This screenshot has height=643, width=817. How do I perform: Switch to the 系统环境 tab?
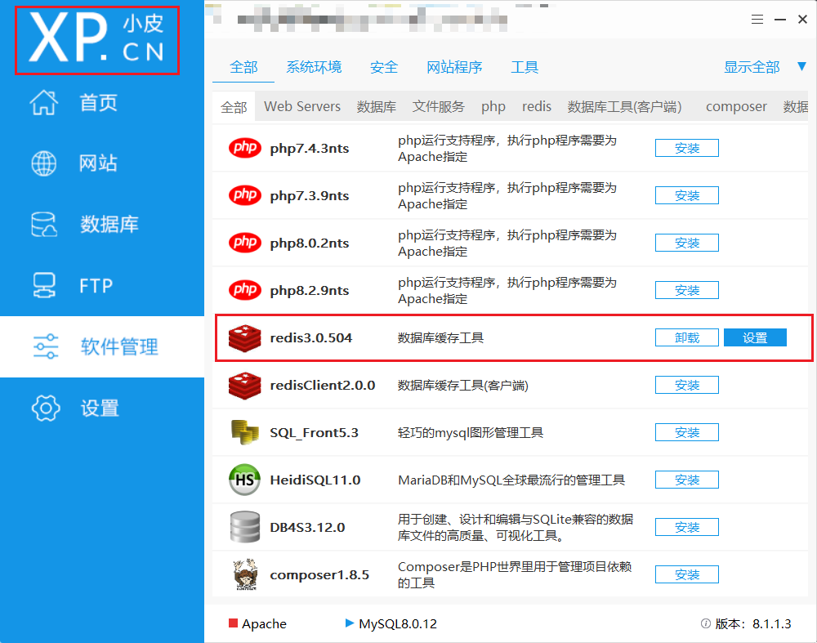315,67
